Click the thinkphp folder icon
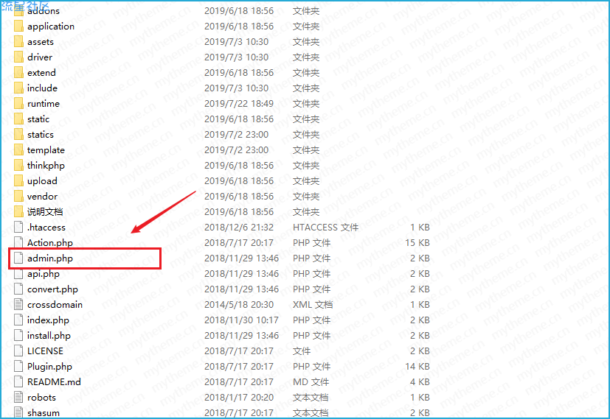The height and width of the screenshot is (419, 610). point(18,166)
